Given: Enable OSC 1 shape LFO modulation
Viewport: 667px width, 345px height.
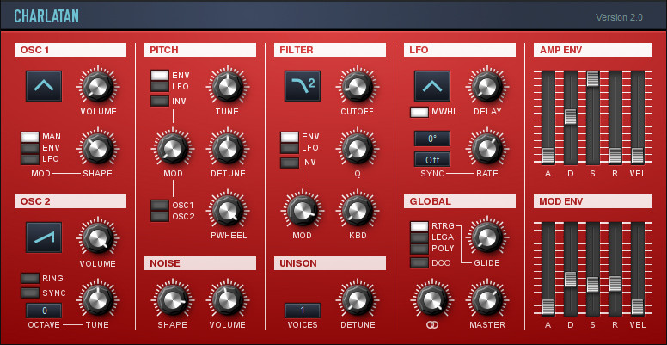Looking at the screenshot, I should 30,159.
